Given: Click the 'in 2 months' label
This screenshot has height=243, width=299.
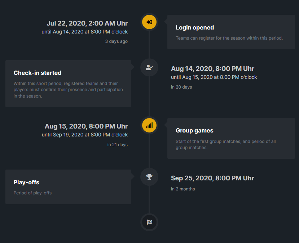Looking at the screenshot, I should (x=183, y=189).
